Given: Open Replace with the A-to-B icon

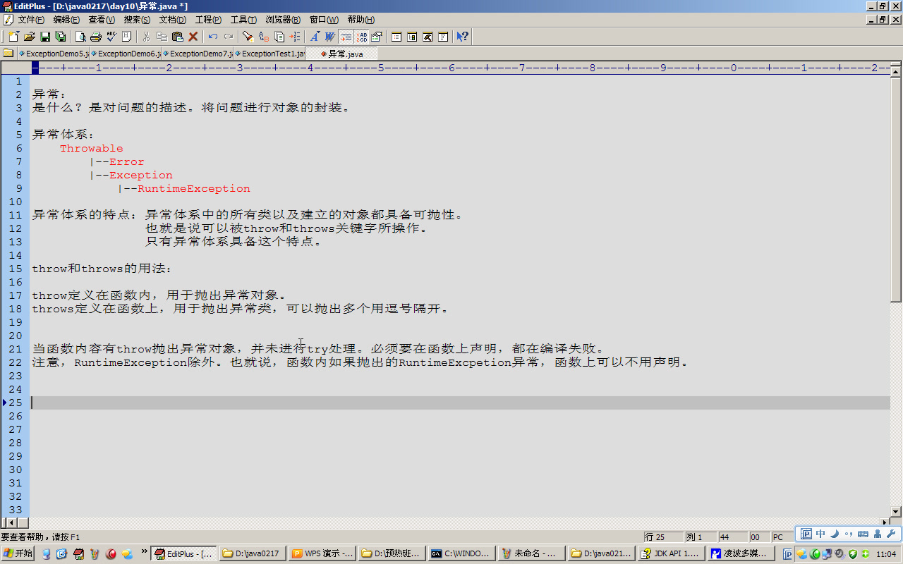Looking at the screenshot, I should pos(263,37).
